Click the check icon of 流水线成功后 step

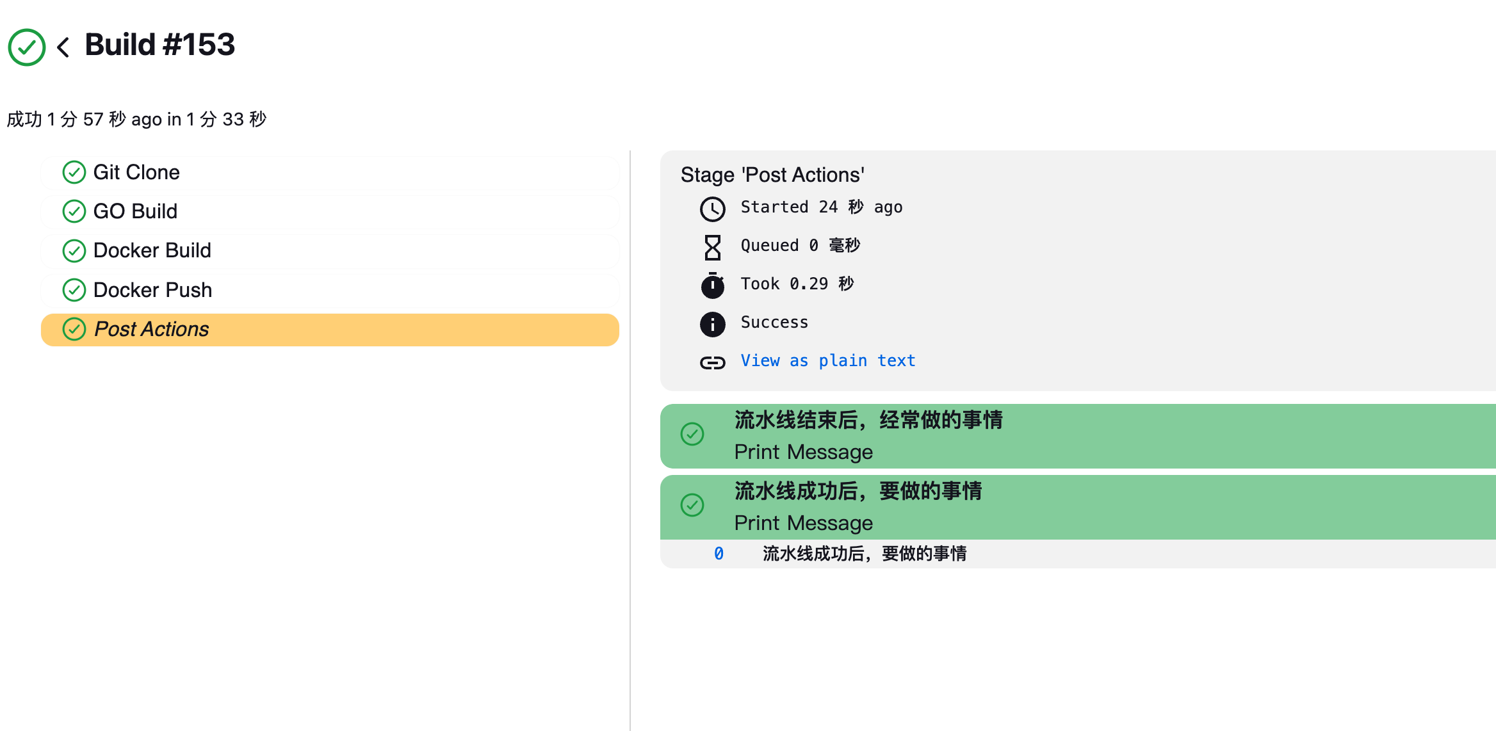(692, 505)
